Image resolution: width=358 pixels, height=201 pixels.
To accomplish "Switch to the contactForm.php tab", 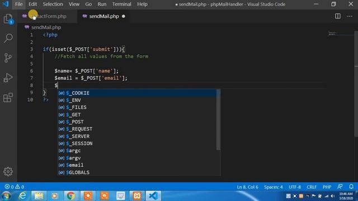I will 48,16.
